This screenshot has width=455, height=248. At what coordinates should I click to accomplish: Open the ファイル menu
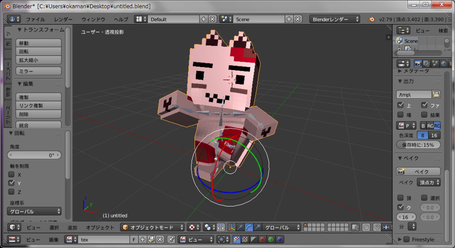[36, 20]
